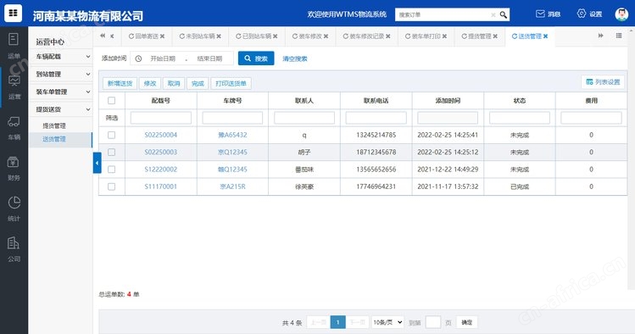Open the 公司 sidebar module

(x=14, y=249)
